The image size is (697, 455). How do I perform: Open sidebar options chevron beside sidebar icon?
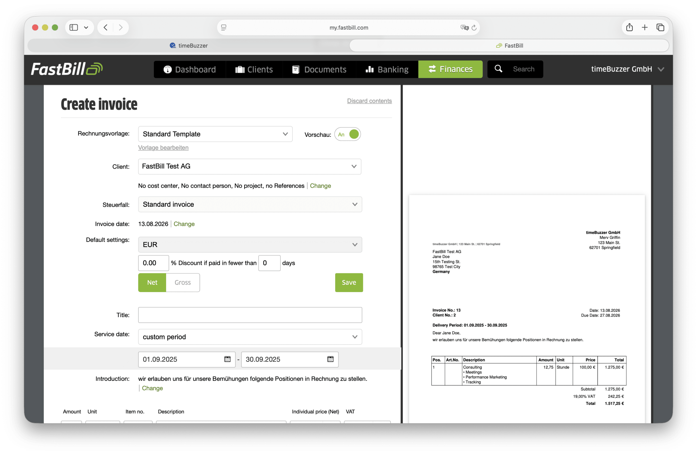coord(86,27)
